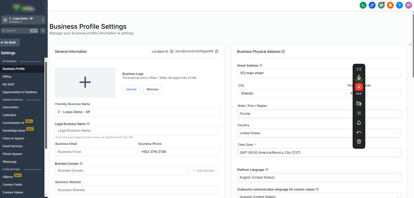Open the green phone dialer icon
414x198 pixels.
coord(363,5)
